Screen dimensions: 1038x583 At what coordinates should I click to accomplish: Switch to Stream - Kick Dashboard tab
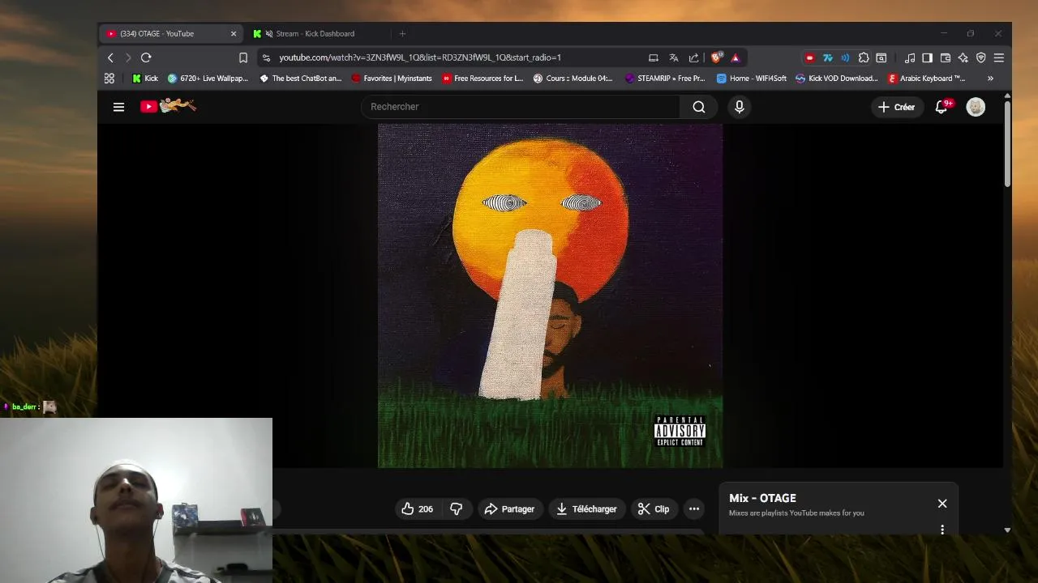[x=315, y=33]
